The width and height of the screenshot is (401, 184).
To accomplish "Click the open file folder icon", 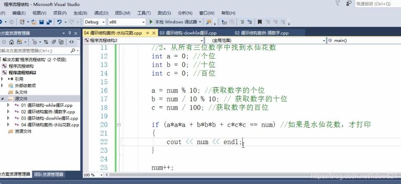I will tap(34, 22).
